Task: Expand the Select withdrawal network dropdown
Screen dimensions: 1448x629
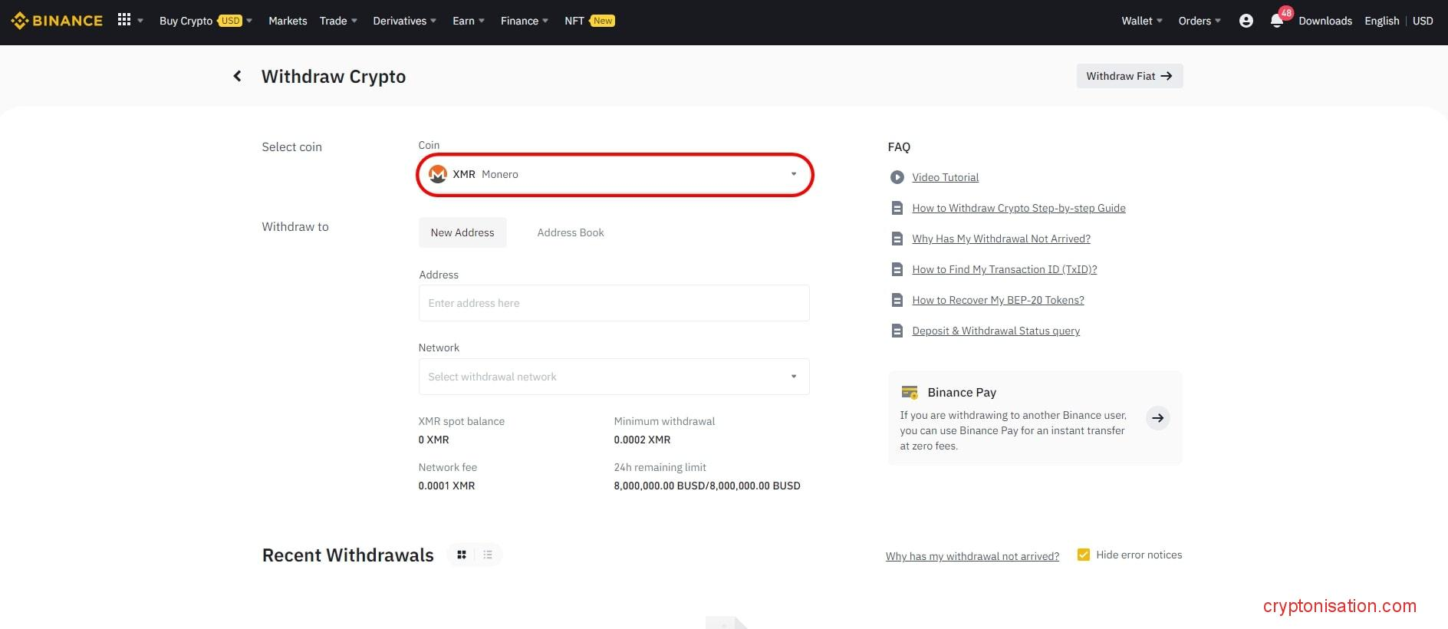Action: 614,377
